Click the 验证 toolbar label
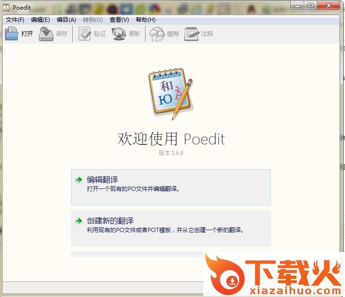This screenshot has height=297, width=345. tap(99, 33)
